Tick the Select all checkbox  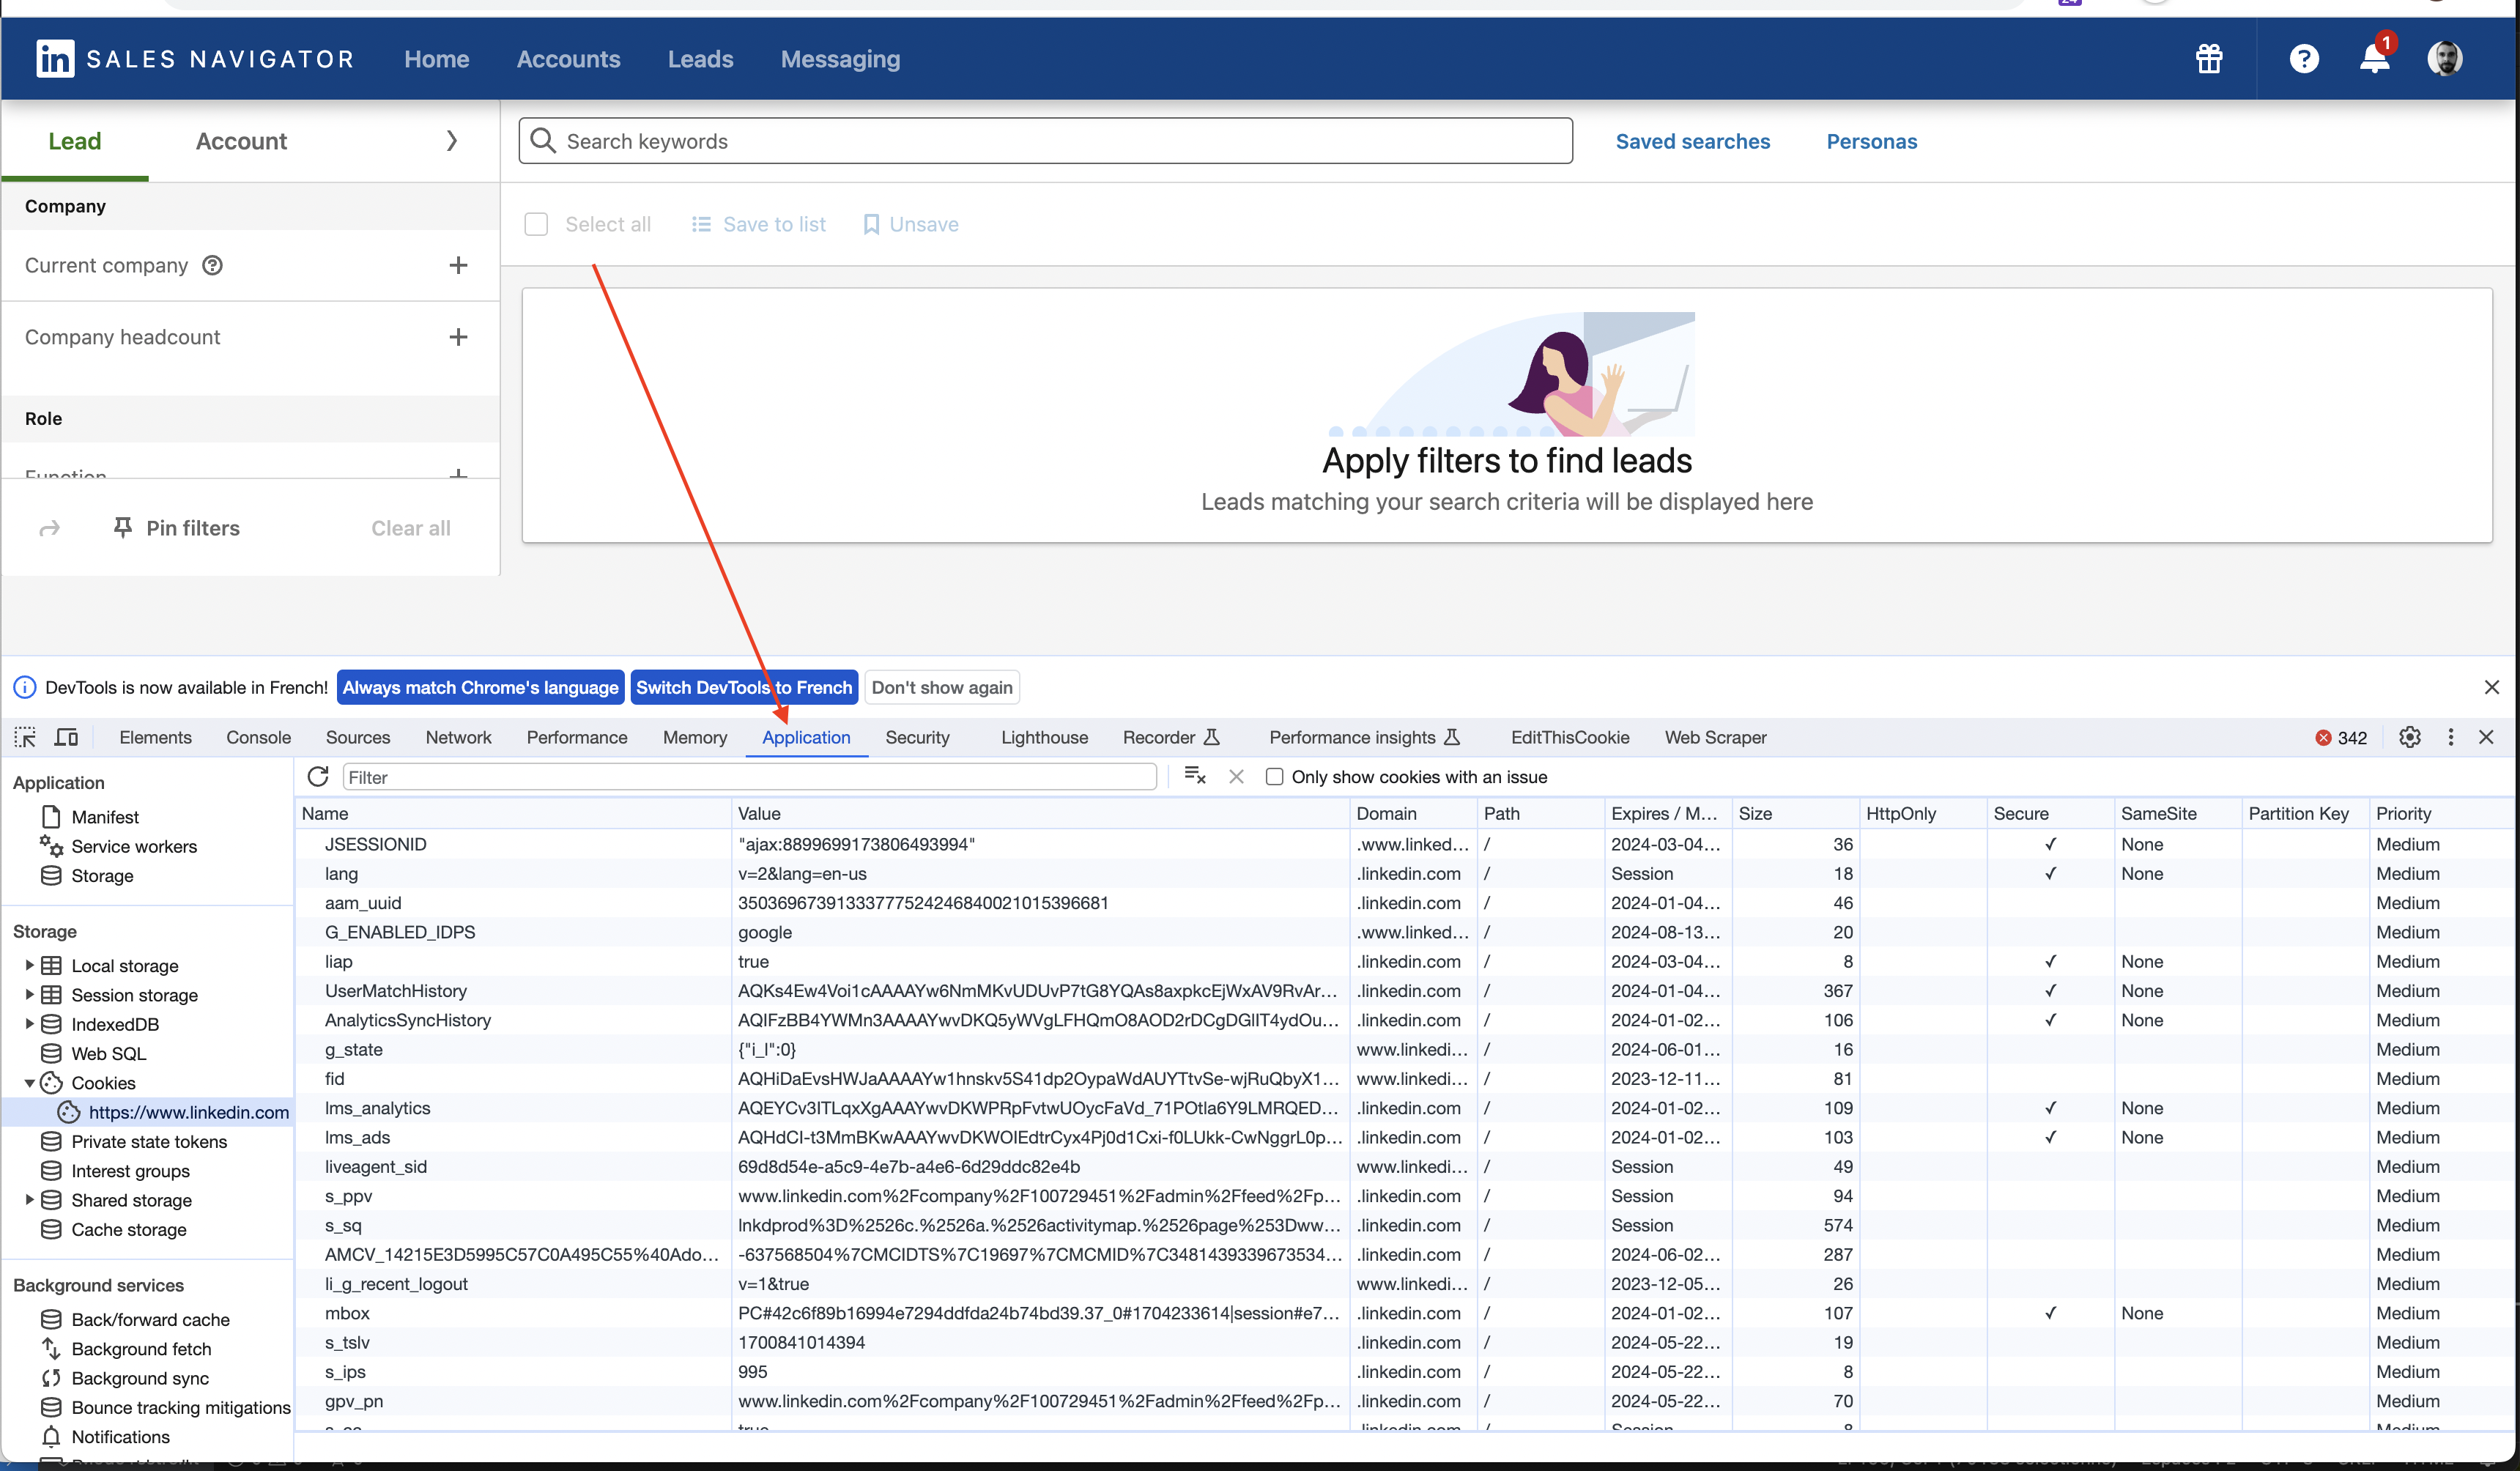(536, 224)
